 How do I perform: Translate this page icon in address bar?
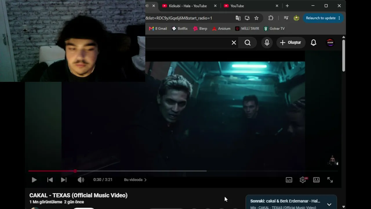pyautogui.click(x=238, y=18)
